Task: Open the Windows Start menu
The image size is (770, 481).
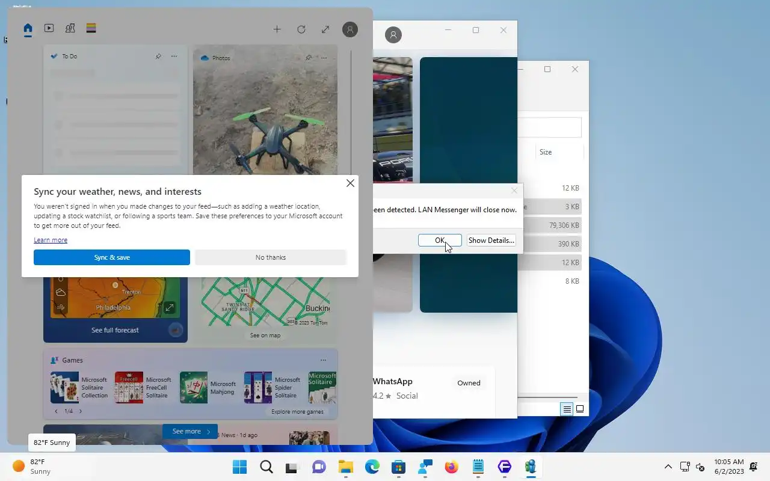Action: [239, 467]
